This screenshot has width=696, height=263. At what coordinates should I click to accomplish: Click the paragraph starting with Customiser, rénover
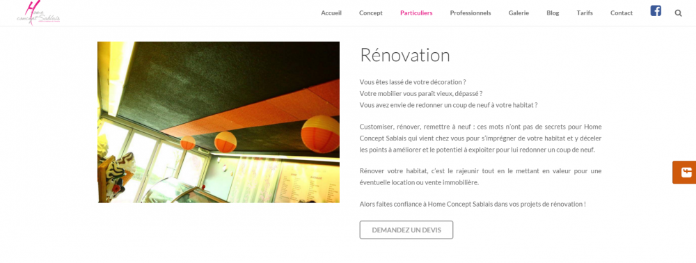point(480,138)
